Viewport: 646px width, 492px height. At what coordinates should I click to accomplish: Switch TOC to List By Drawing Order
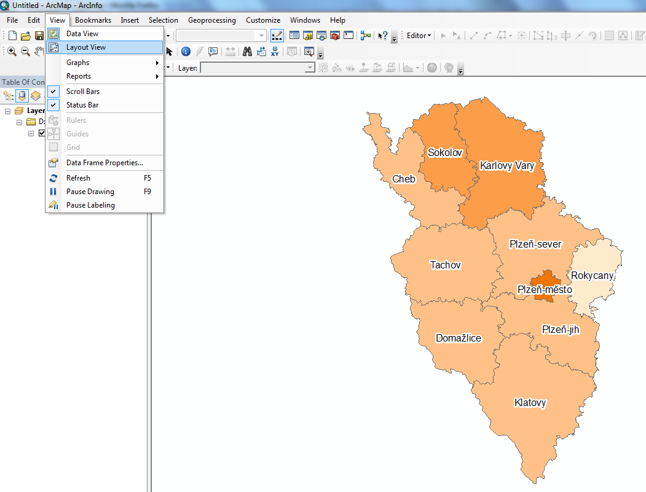[x=9, y=96]
